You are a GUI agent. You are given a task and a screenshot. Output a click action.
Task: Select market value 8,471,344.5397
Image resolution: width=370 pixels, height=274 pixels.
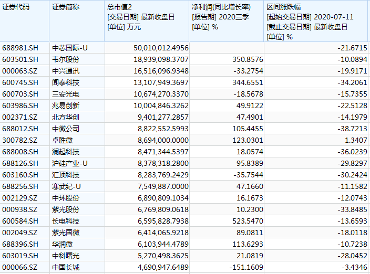pos(163,152)
